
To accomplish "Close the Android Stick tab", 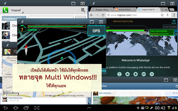I will pyautogui.click(x=134, y=10).
